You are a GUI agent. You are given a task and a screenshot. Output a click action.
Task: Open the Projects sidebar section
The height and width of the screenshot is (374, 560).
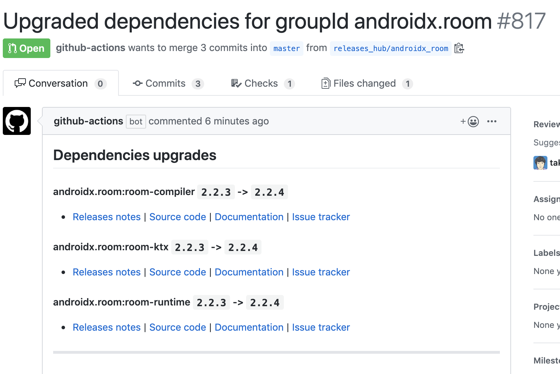(547, 307)
